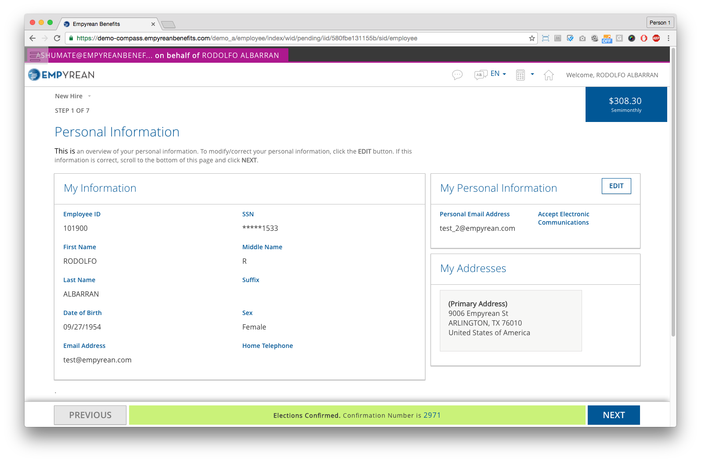
Task: Click the calculator icon
Action: click(520, 75)
